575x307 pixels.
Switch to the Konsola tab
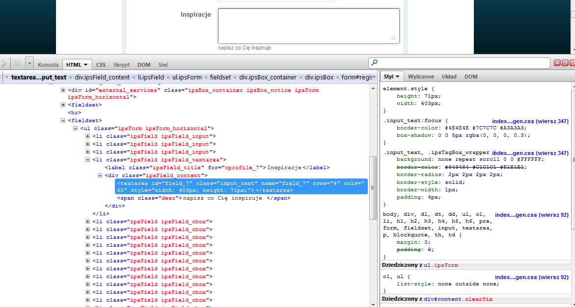(x=48, y=65)
